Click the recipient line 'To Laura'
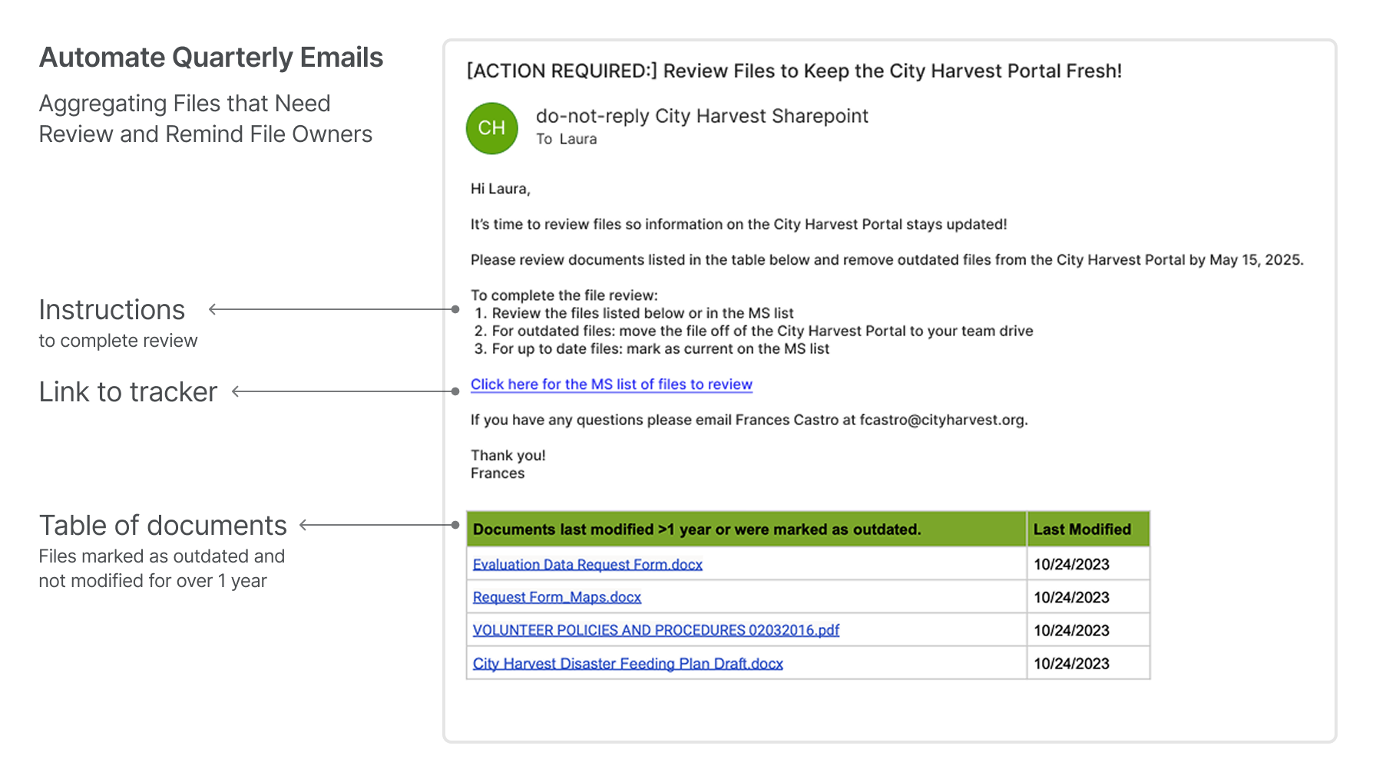1376x782 pixels. coord(566,139)
